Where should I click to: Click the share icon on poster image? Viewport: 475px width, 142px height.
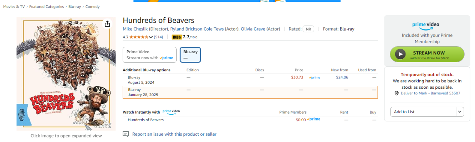(107, 24)
